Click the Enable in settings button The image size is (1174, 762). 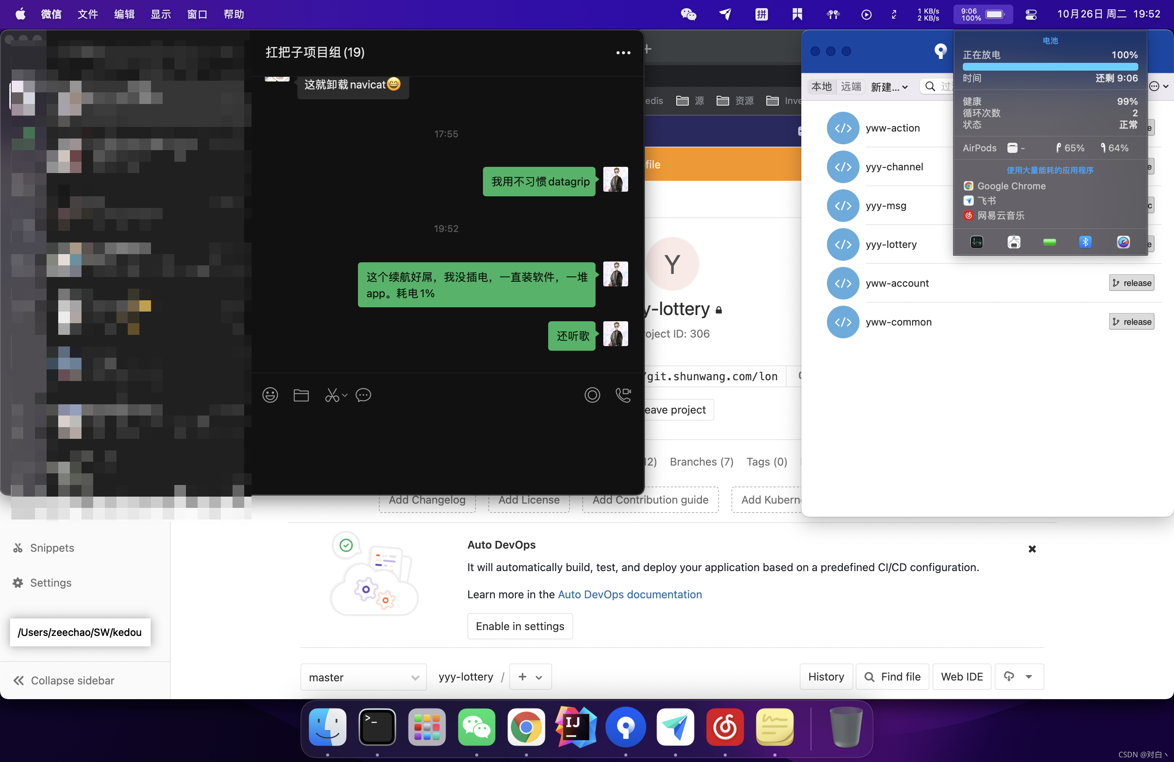(x=520, y=626)
